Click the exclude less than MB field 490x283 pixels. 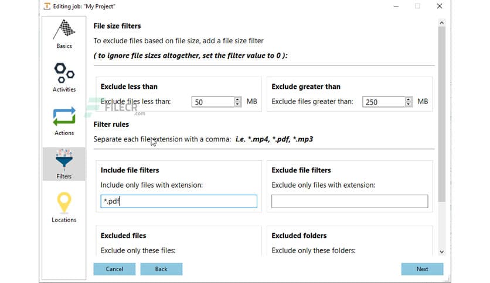pyautogui.click(x=212, y=102)
